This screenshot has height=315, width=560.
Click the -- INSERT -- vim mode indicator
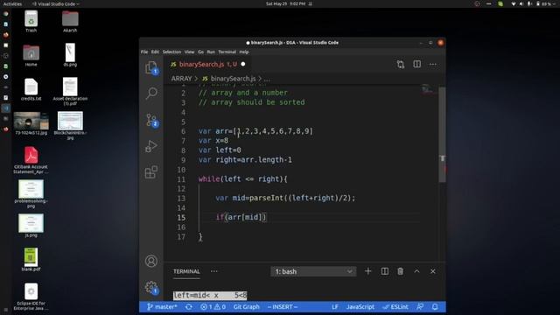[283, 307]
